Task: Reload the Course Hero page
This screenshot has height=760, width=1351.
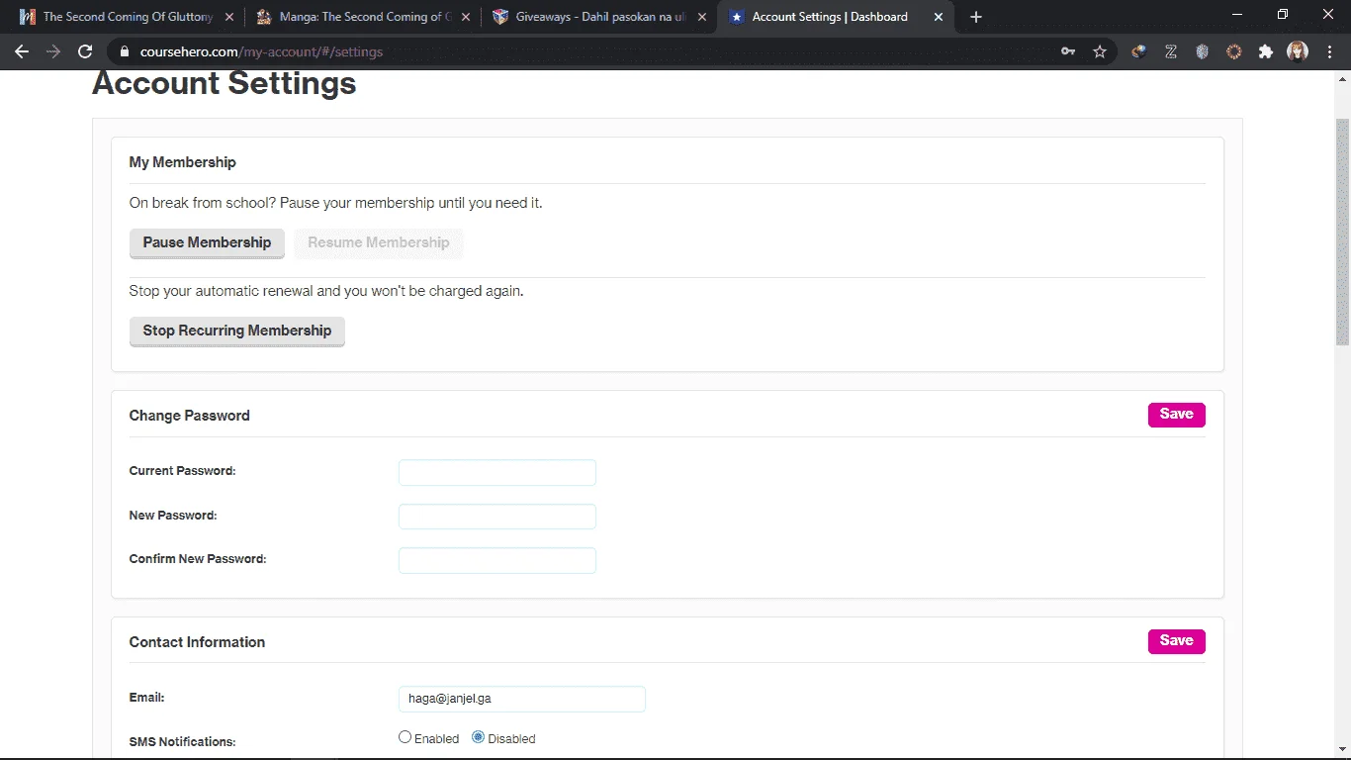Action: tap(85, 51)
